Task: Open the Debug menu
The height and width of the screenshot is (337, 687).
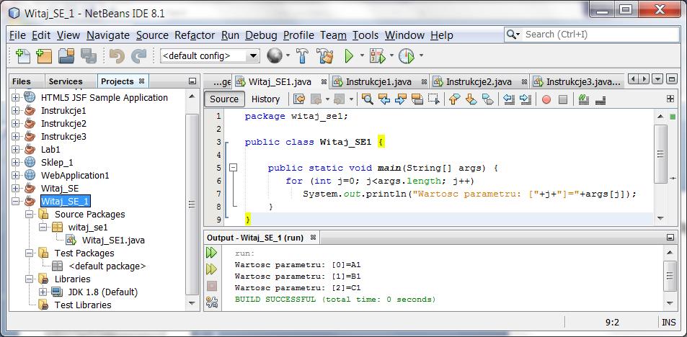Action: tap(261, 35)
